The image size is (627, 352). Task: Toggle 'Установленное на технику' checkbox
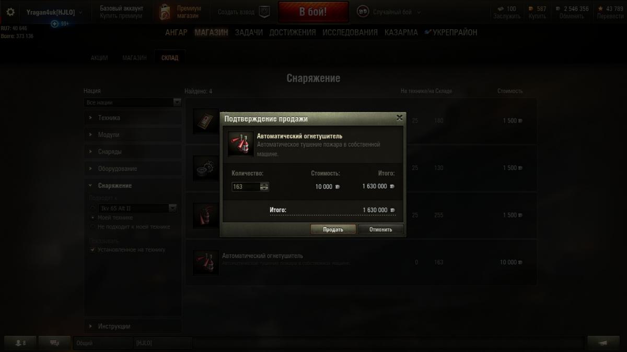tap(92, 250)
